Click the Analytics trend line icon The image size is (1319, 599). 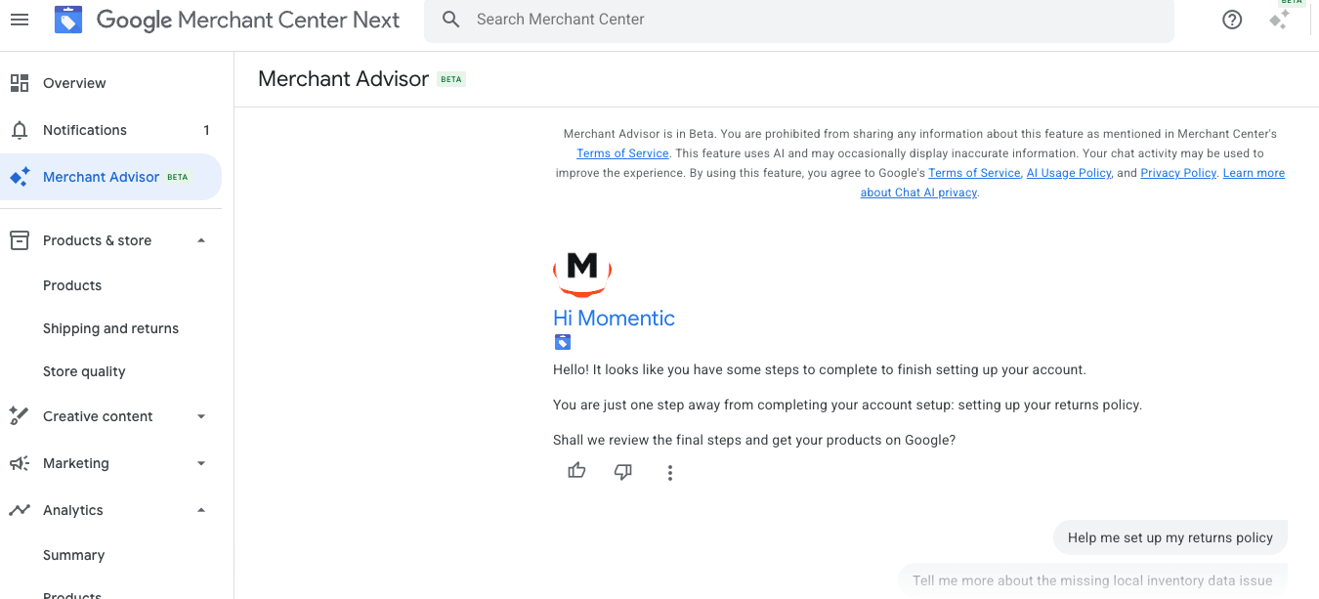(20, 510)
